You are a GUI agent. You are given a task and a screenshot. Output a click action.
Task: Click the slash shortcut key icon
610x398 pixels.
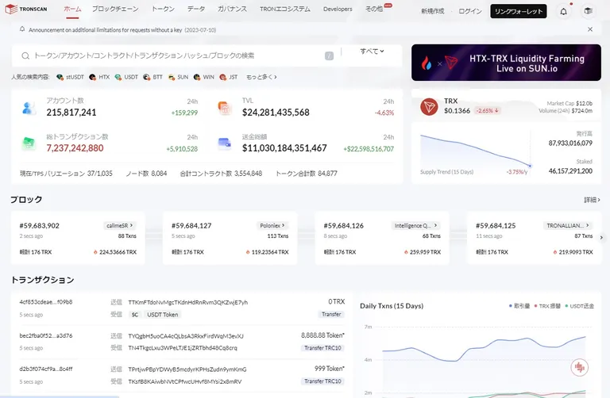click(329, 56)
